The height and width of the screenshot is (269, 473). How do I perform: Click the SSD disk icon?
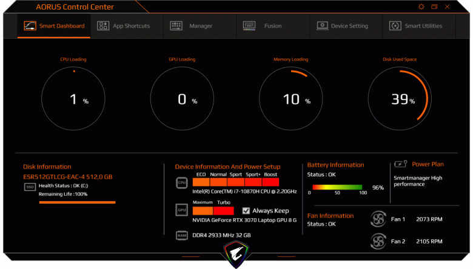tap(30, 187)
